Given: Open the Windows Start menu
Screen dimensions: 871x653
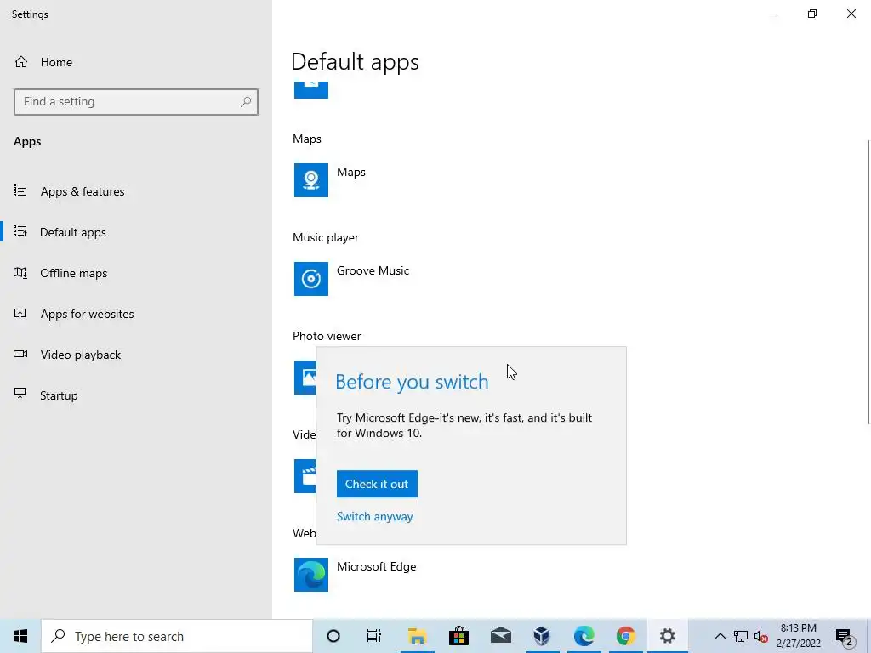Looking at the screenshot, I should [20, 636].
